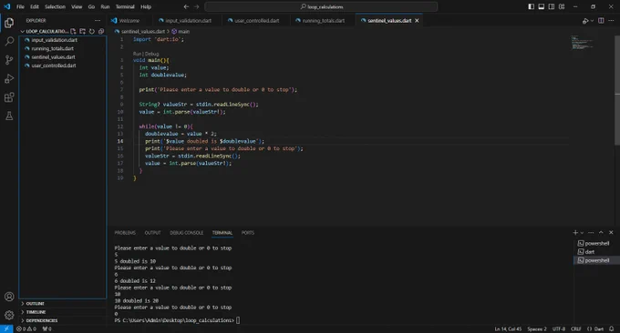Open the Edit menu

(x=35, y=6)
